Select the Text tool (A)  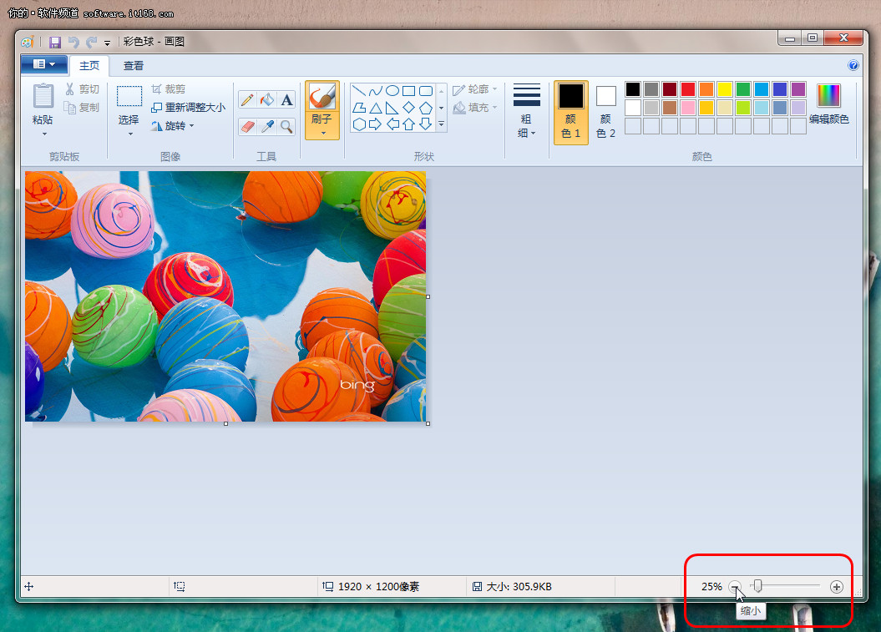(x=286, y=100)
